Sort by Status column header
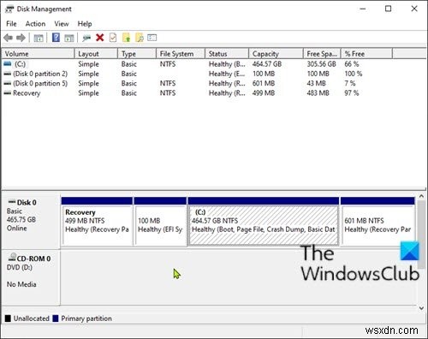The width and height of the screenshot is (428, 339). [227, 54]
